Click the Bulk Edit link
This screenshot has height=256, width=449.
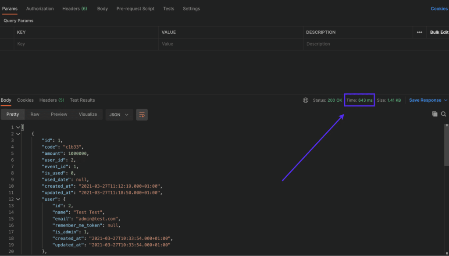[x=440, y=32]
